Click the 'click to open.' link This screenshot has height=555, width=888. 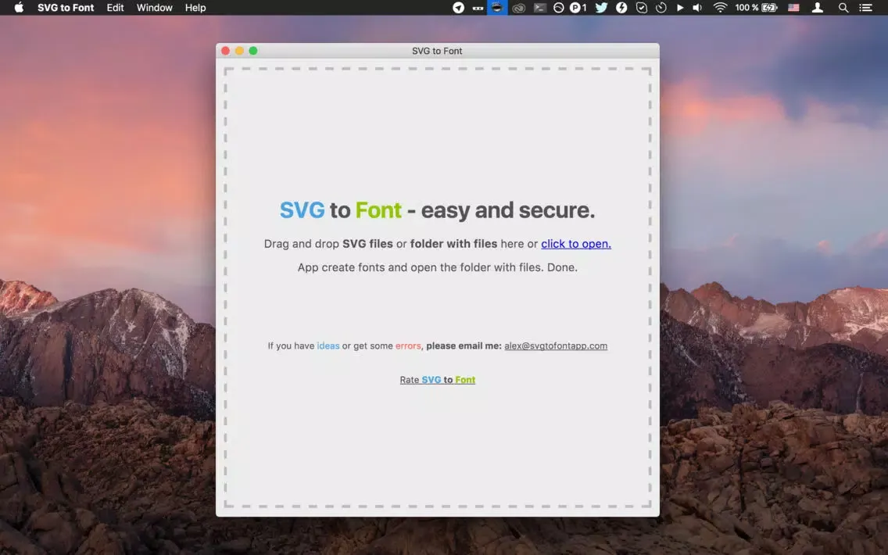(x=576, y=244)
